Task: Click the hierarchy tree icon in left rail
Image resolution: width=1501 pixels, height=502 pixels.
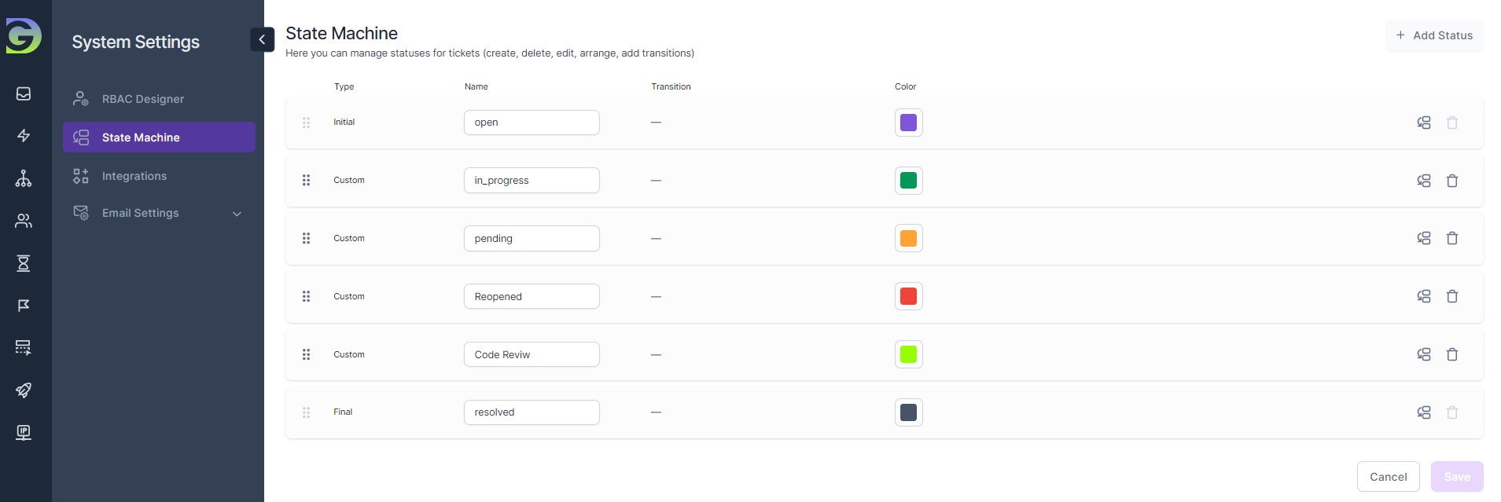Action: pyautogui.click(x=24, y=178)
